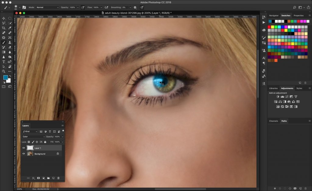Toggle visibility of Layer 1
Image resolution: width=312 pixels, height=191 pixels.
coord(24,148)
